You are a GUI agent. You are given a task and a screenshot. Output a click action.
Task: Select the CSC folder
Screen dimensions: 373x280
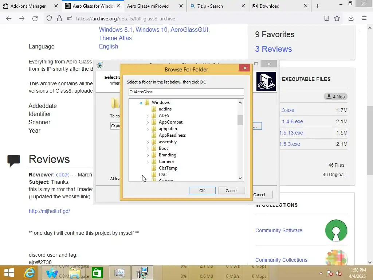[x=163, y=175]
